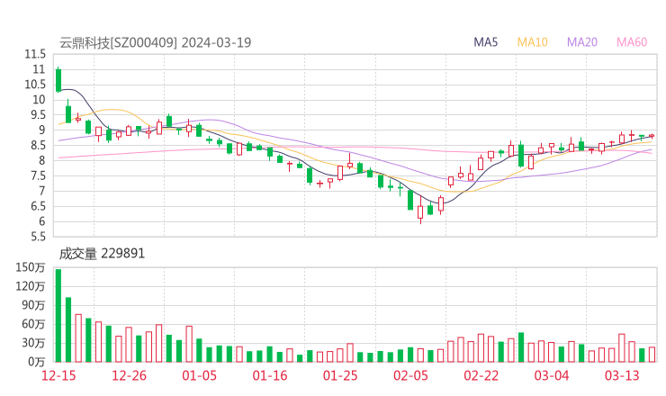The width and height of the screenshot is (666, 396).
Task: Click the 02-22 date axis label
Action: coord(481,375)
